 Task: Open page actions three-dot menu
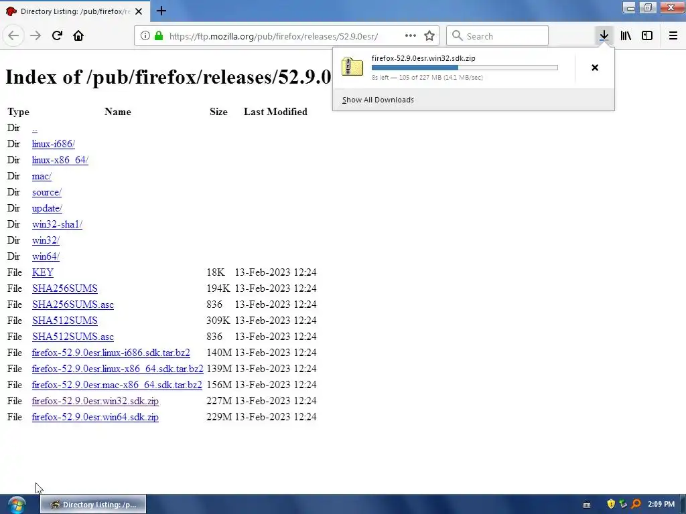coord(411,36)
